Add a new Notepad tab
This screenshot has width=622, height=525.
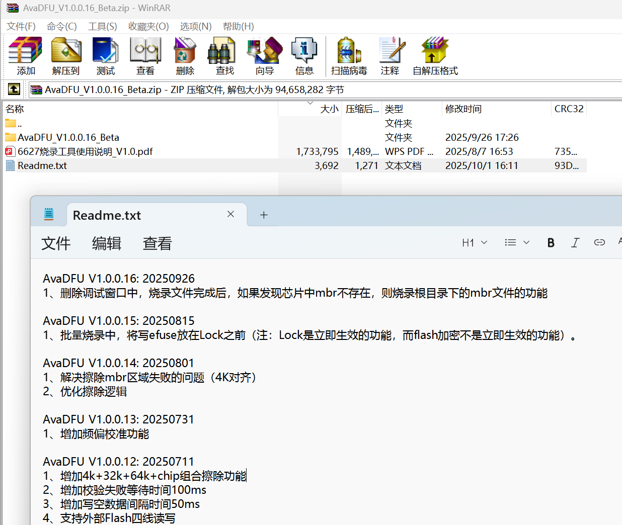pos(264,215)
